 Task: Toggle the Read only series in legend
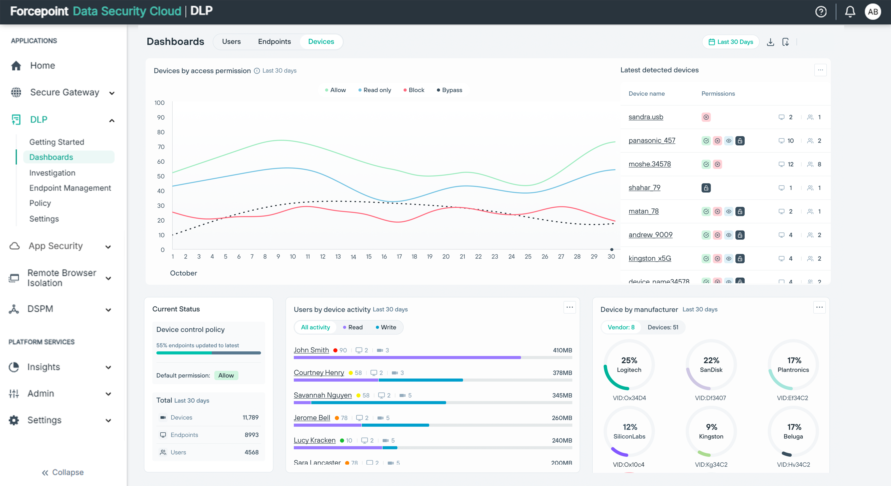pos(374,90)
